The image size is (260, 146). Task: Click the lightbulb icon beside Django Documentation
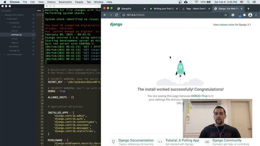coord(113,142)
